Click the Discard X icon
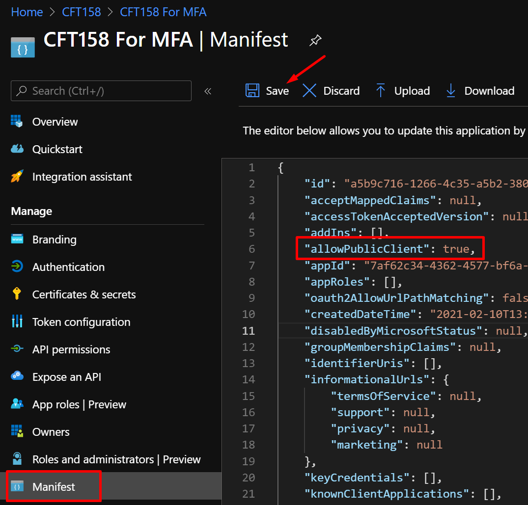The width and height of the screenshot is (528, 505). point(309,91)
